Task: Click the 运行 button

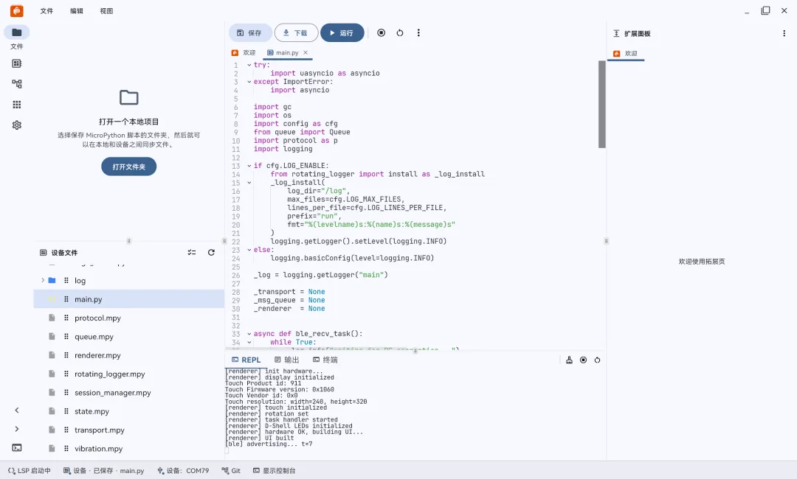Action: [x=342, y=33]
